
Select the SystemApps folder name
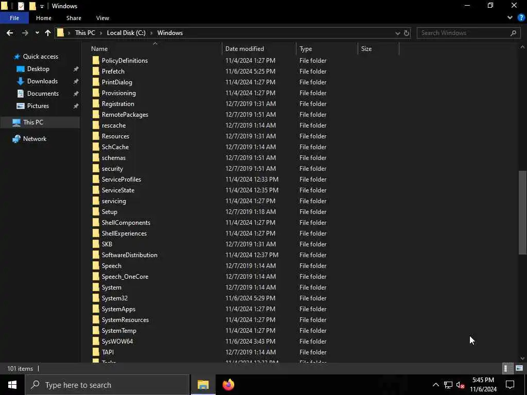119,309
